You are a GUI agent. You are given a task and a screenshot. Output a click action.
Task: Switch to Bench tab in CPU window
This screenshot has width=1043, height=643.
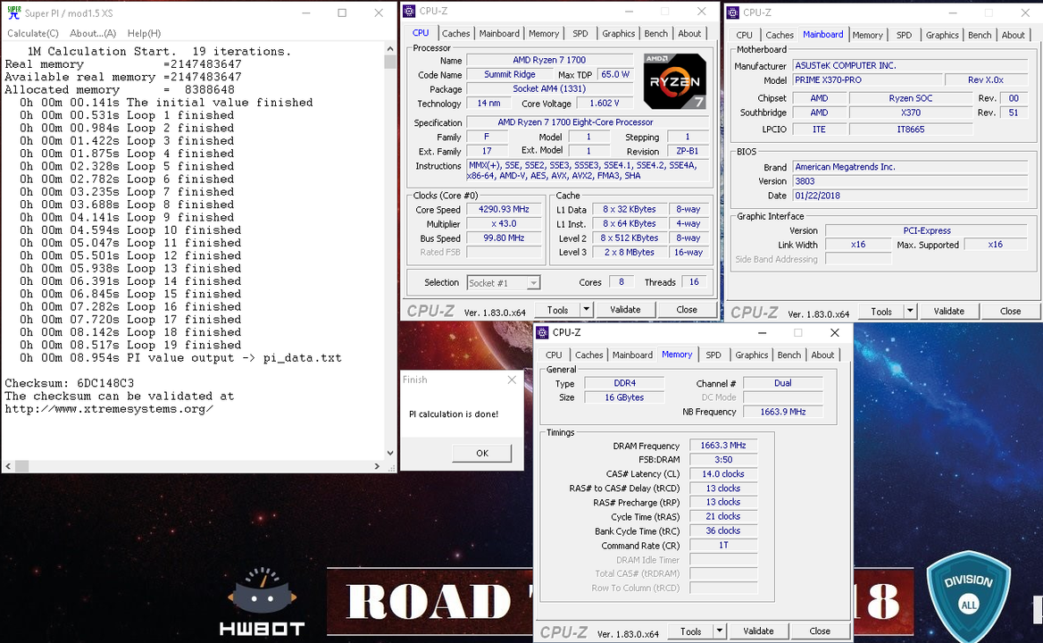(655, 33)
